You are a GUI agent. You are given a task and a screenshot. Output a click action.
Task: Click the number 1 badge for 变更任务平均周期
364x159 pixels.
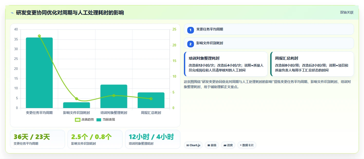(x=190, y=30)
